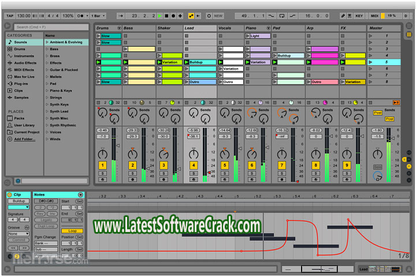Expand the Ambient & Evolving folder
The image size is (416, 277).
tap(47, 42)
